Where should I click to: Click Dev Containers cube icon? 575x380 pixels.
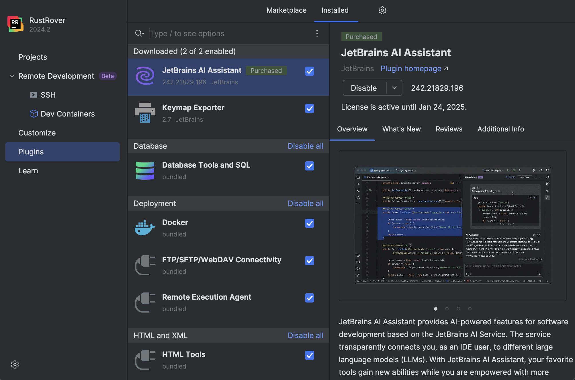pos(34,114)
